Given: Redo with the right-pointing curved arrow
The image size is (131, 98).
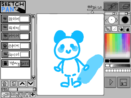Looking at the screenshot, I should [14, 95].
